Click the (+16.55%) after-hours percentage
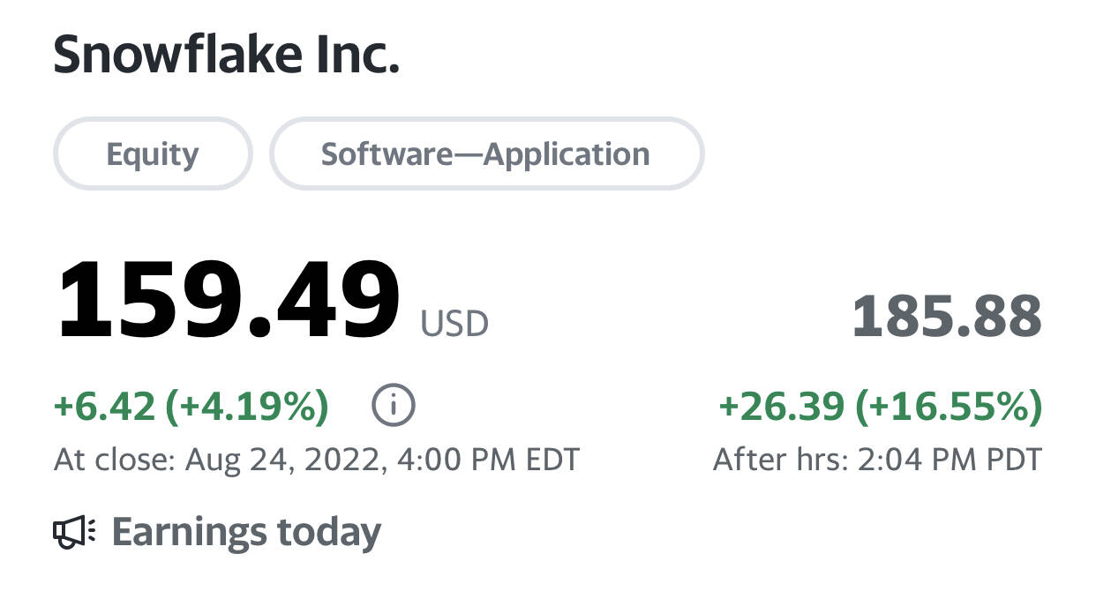1096x599 pixels. (950, 407)
